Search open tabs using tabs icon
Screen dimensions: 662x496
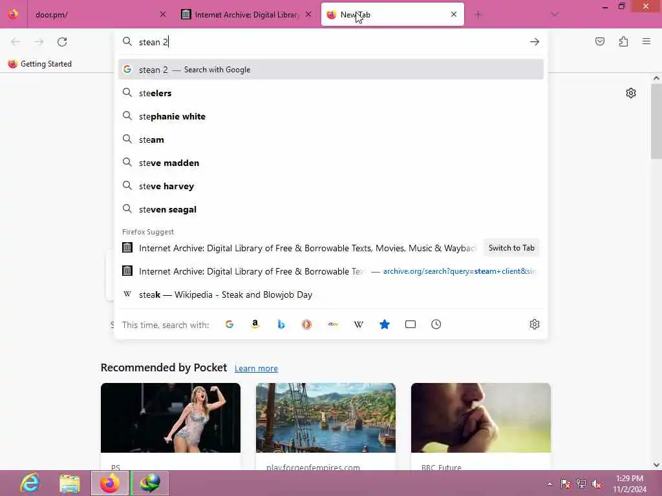[411, 324]
